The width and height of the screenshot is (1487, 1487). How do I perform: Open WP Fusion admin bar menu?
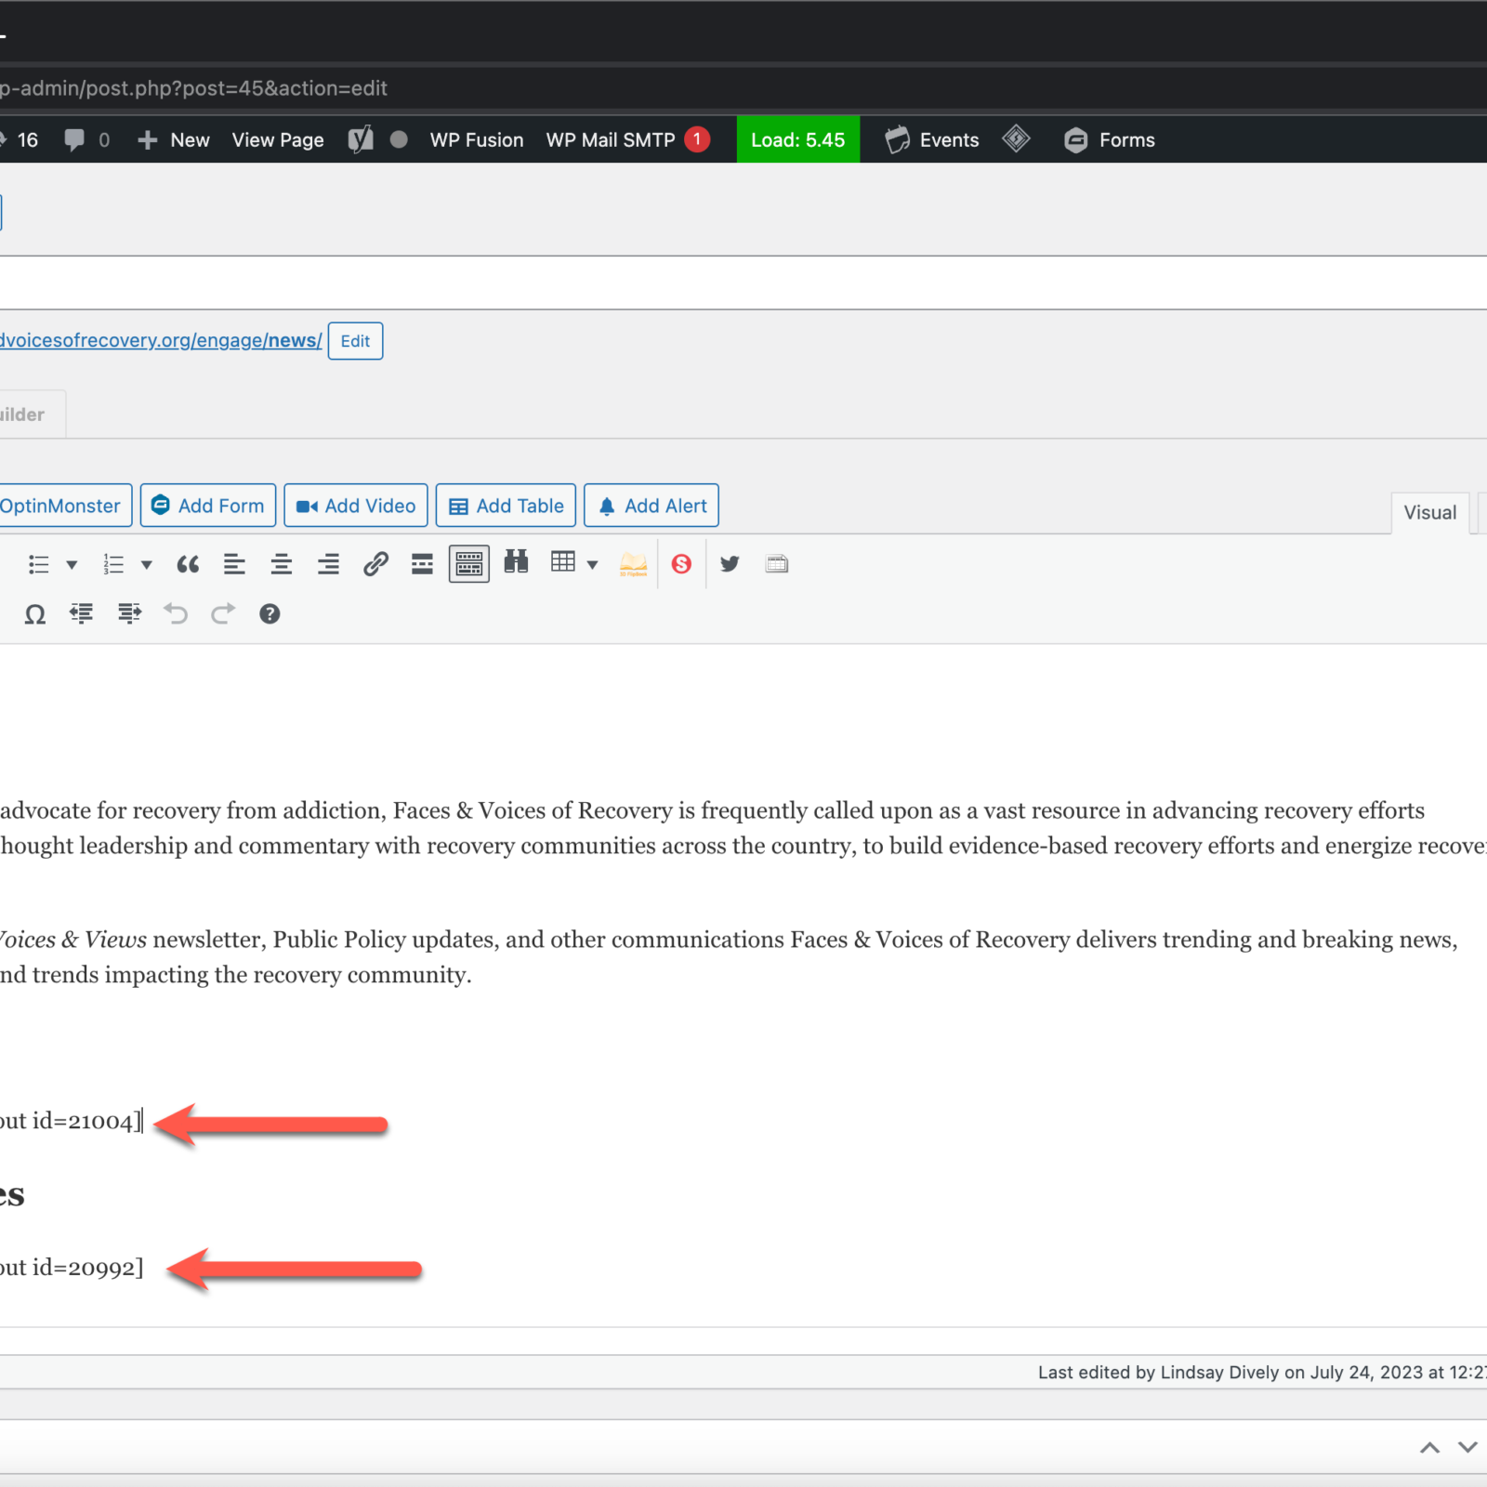pyautogui.click(x=477, y=140)
